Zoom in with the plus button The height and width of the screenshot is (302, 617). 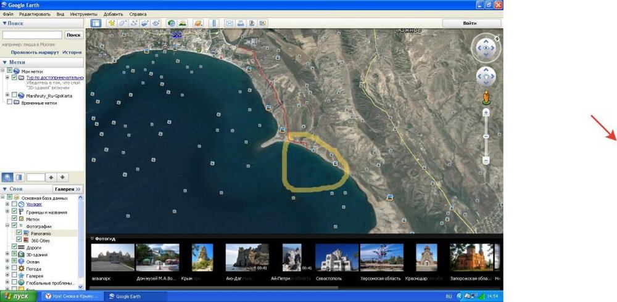pos(486,113)
